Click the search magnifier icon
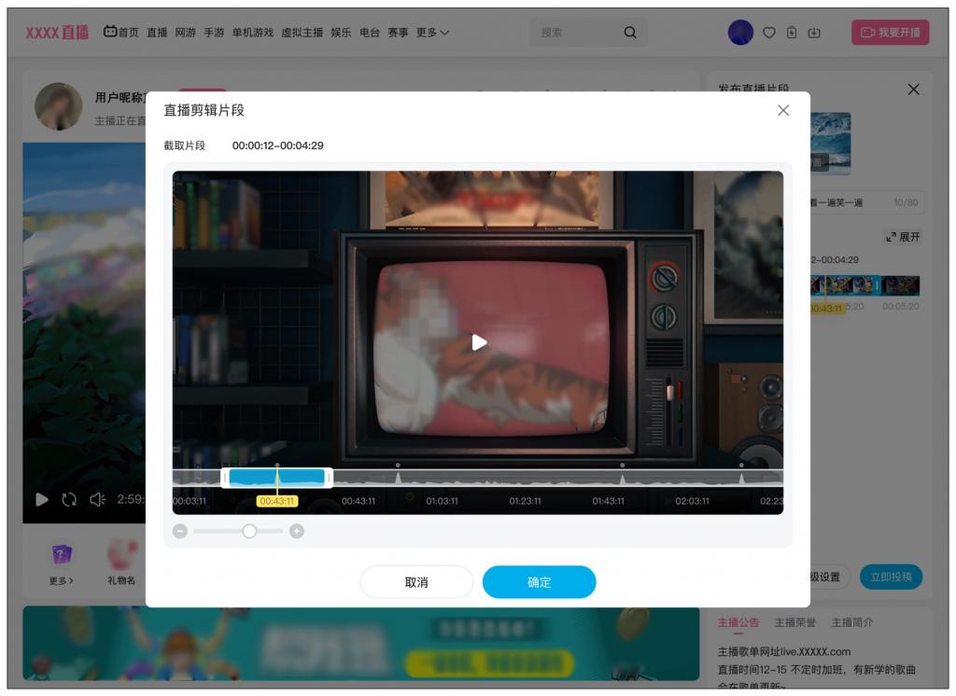 coord(630,33)
